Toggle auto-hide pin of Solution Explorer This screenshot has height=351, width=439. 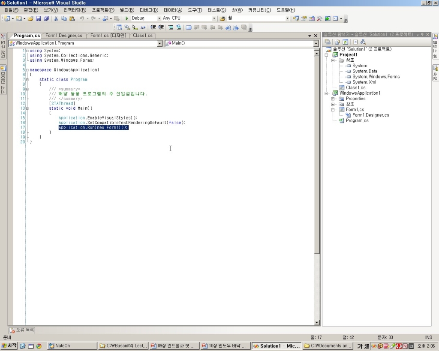(x=422, y=34)
